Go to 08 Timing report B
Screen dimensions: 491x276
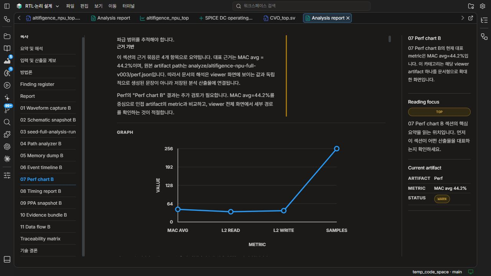pyautogui.click(x=48, y=191)
